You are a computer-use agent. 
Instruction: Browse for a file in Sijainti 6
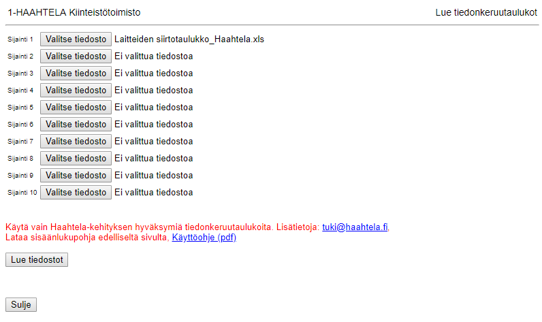point(76,125)
